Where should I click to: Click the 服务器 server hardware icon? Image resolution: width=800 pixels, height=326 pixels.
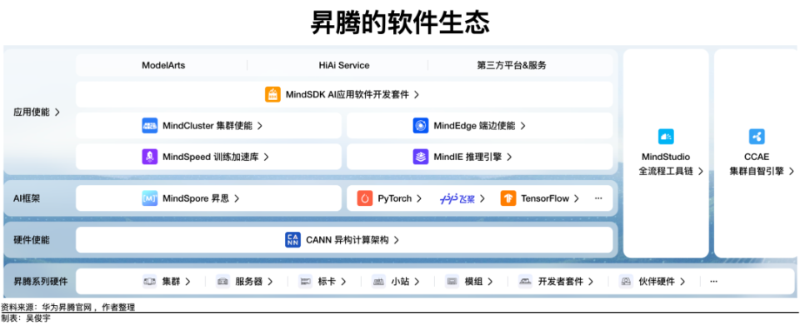(x=223, y=281)
